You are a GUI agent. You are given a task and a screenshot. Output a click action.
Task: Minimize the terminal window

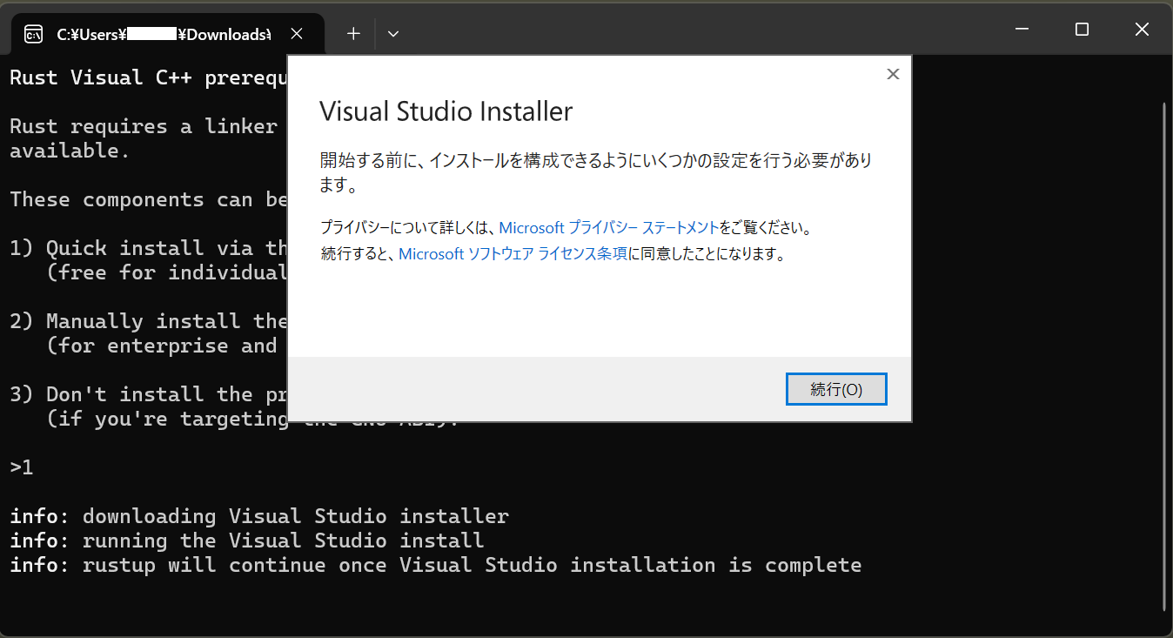tap(1022, 30)
